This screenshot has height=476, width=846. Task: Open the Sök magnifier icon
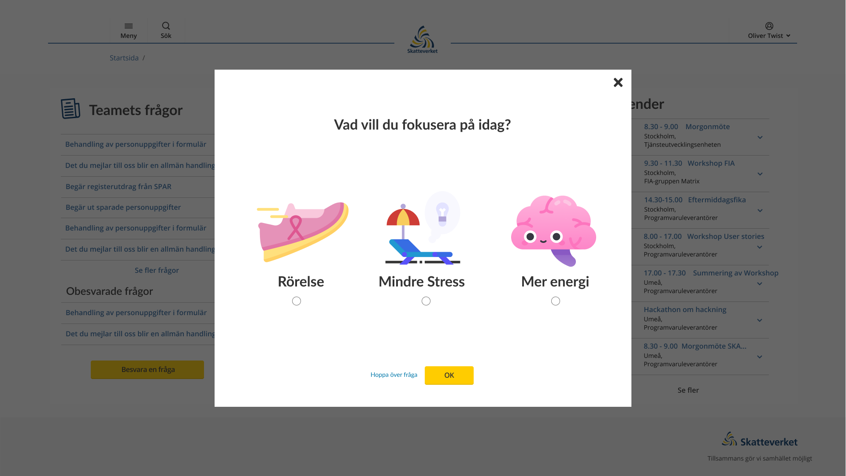[166, 26]
